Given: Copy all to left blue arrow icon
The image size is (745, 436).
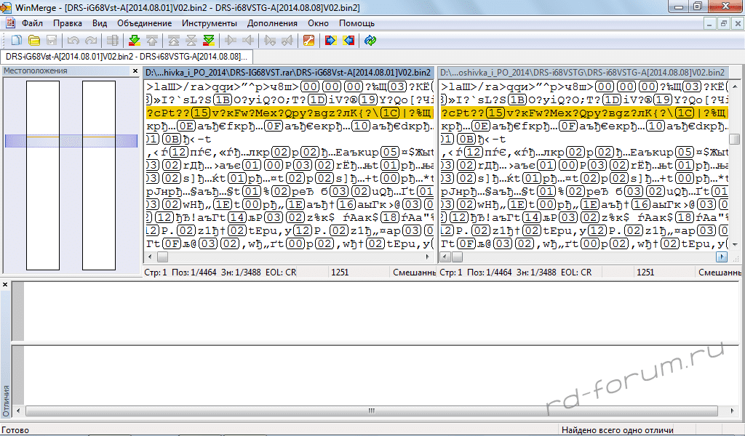Looking at the screenshot, I should tap(348, 41).
